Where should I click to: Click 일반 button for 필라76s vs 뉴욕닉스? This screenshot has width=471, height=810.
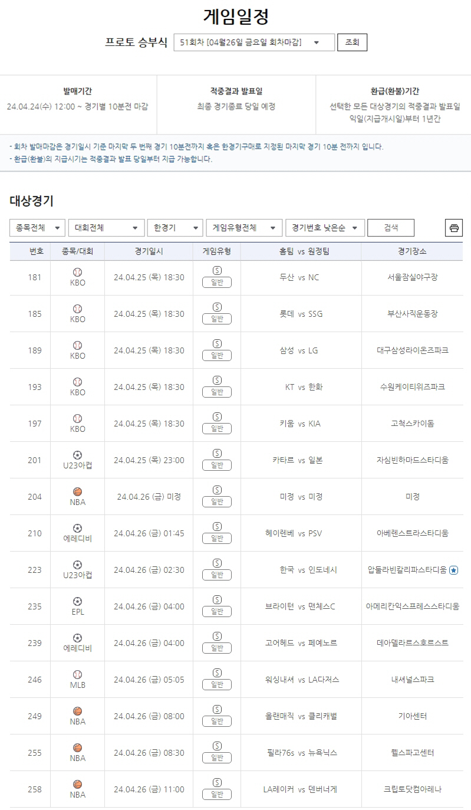coord(217,758)
